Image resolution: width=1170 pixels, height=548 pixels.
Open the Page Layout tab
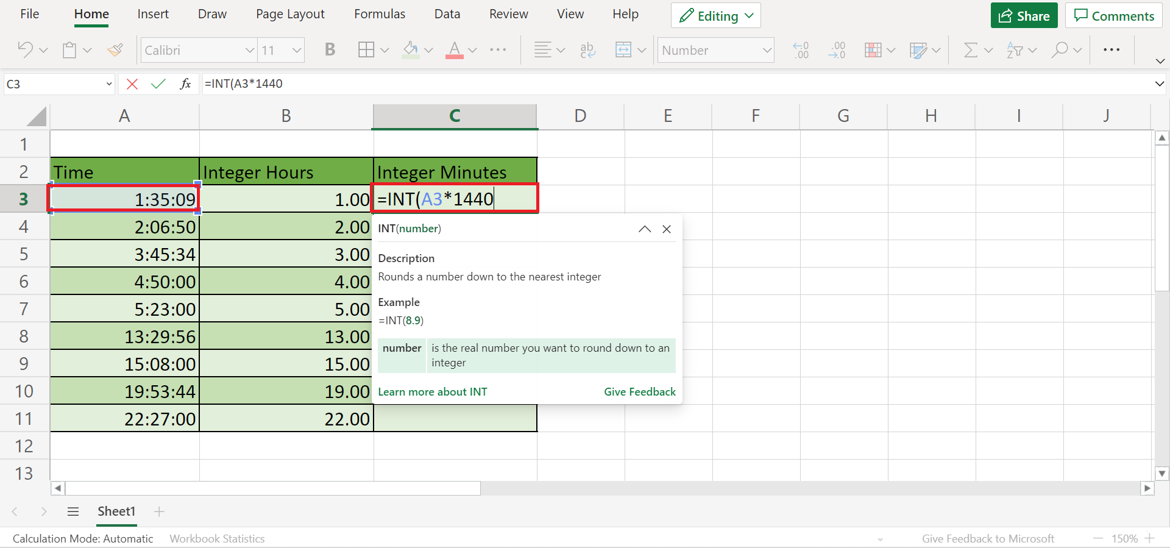290,14
